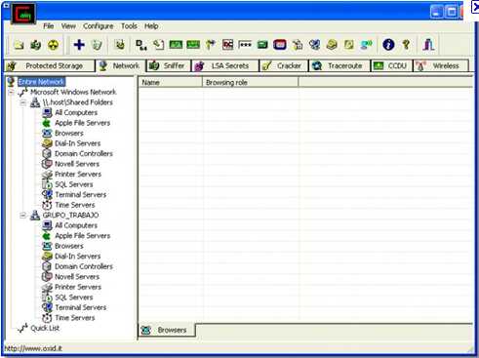Select the Entire Network tree root
This screenshot has width=479, height=358.
point(41,82)
